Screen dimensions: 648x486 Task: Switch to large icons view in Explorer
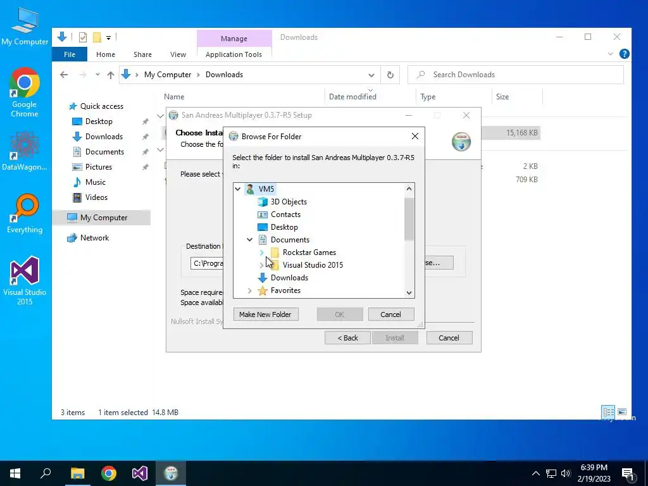coord(622,412)
